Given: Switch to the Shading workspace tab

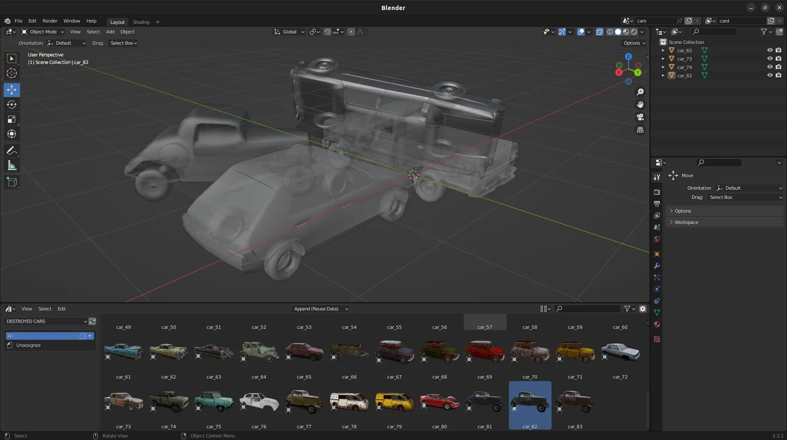Looking at the screenshot, I should [x=141, y=22].
